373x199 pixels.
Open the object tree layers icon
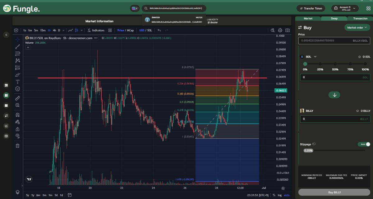tap(18, 192)
